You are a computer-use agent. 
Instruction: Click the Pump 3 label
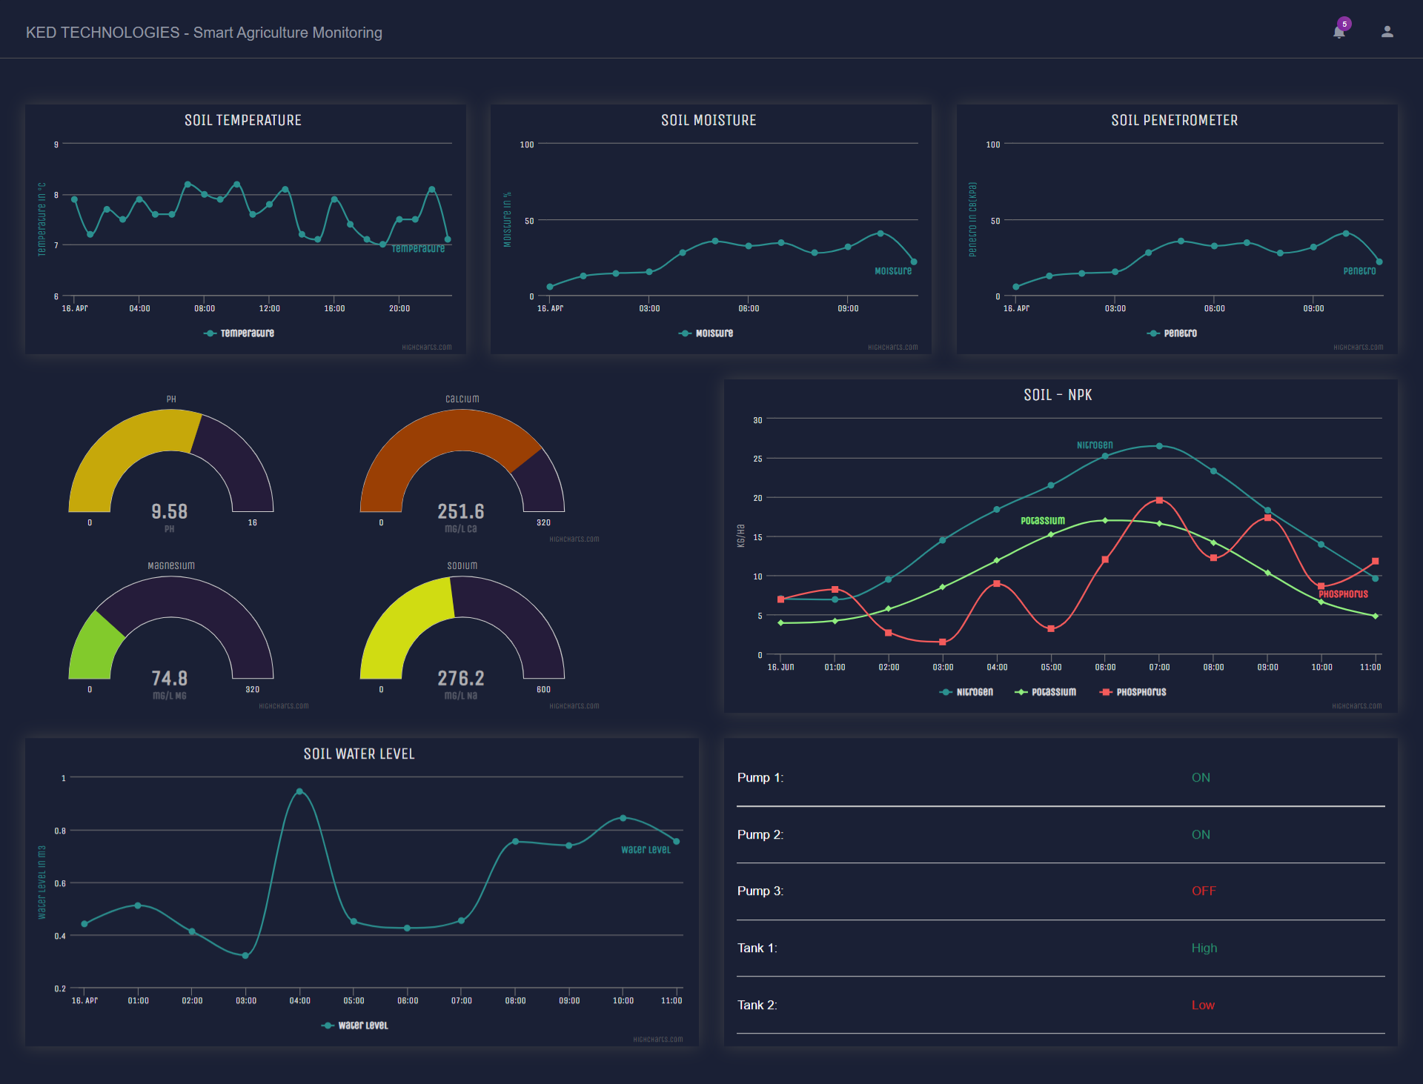[x=760, y=891]
